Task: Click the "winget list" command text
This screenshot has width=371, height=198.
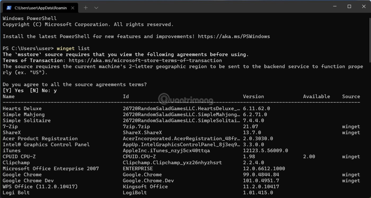Action: pos(73,49)
